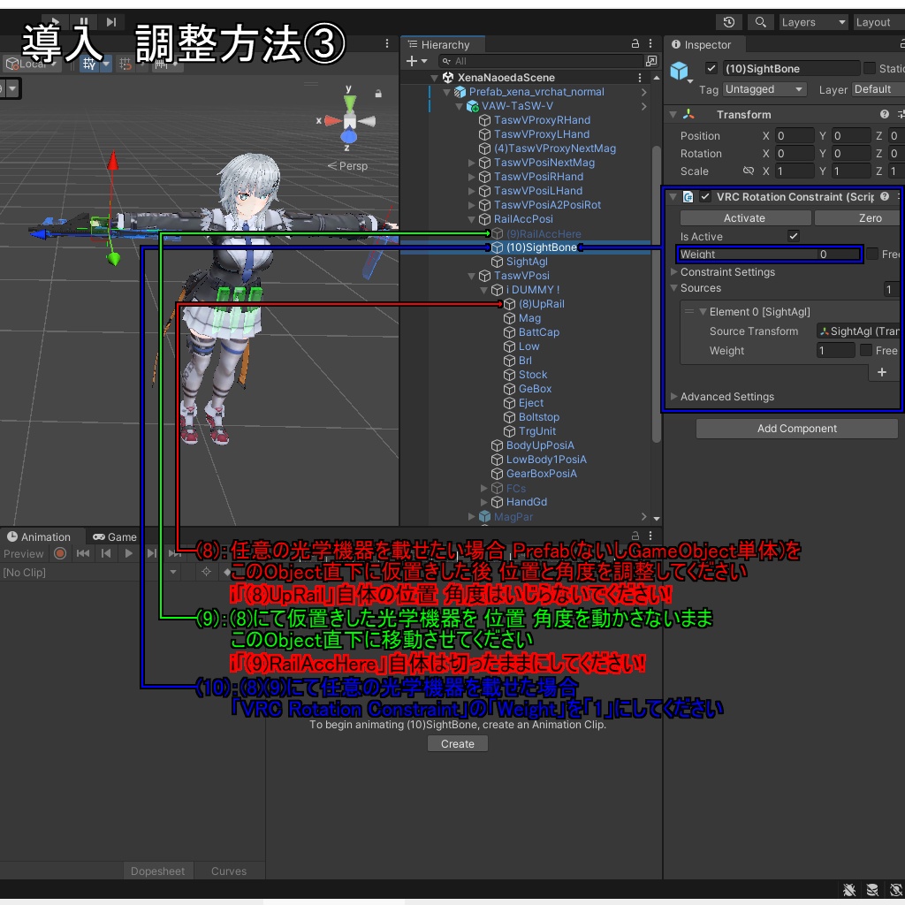Click the Hierarchy search field
Screen dimensions: 905x905
point(541,61)
